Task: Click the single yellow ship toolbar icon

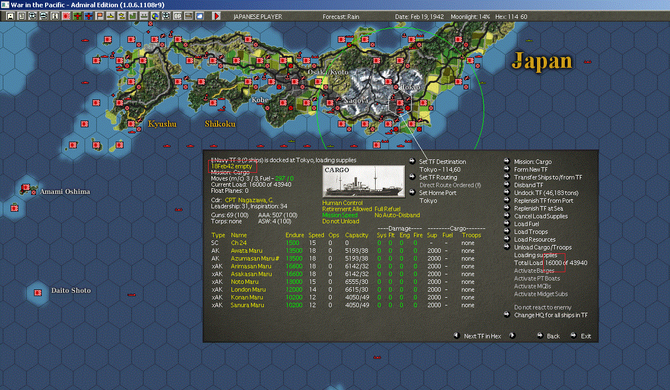Action: 111,16
